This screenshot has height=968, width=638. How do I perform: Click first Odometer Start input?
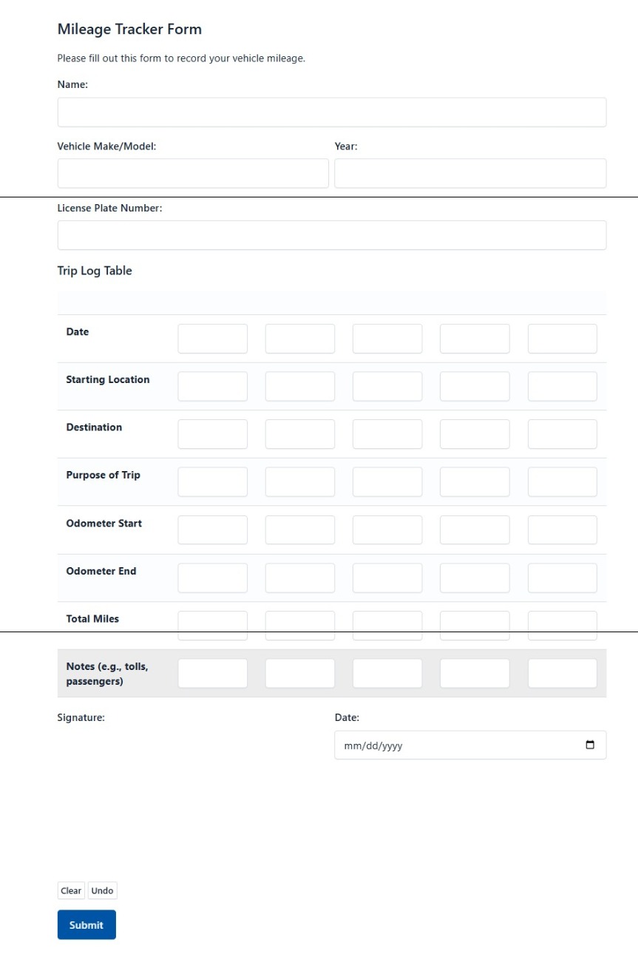pyautogui.click(x=213, y=530)
